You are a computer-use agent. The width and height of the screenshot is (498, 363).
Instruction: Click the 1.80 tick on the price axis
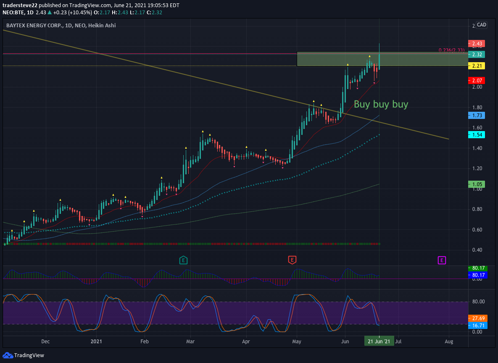pos(477,107)
